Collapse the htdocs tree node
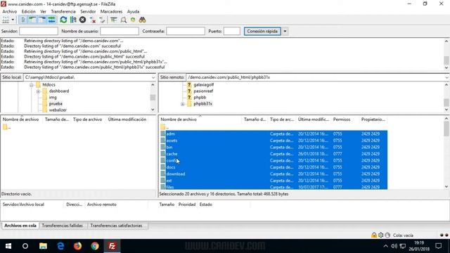Image resolution: width=450 pixels, height=253 pixels. click(31, 85)
